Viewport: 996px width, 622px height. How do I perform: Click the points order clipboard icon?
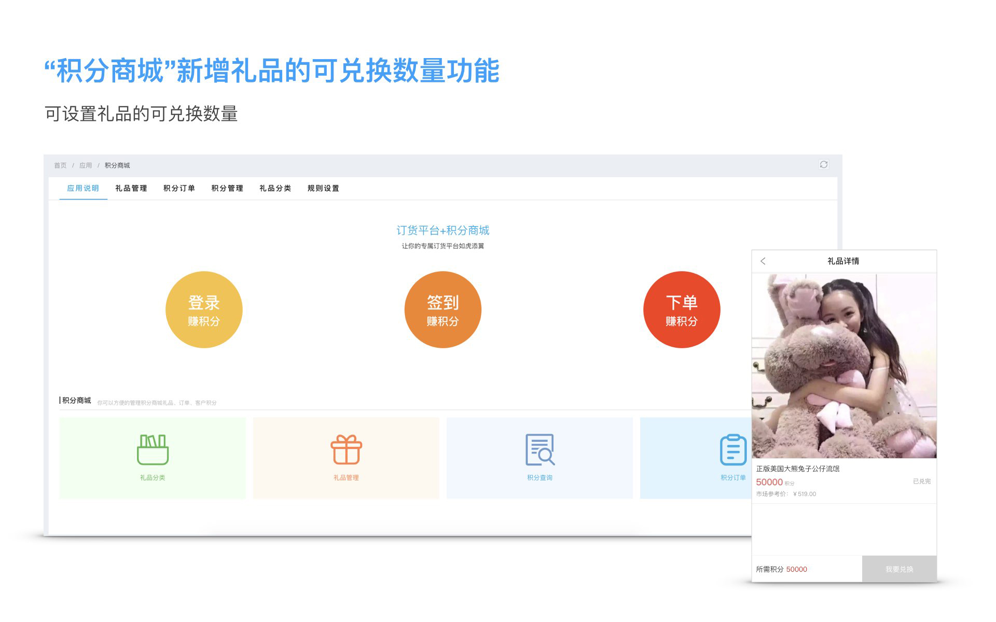click(733, 449)
